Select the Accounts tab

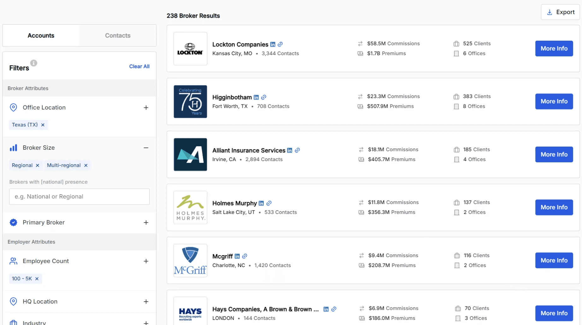tap(41, 35)
